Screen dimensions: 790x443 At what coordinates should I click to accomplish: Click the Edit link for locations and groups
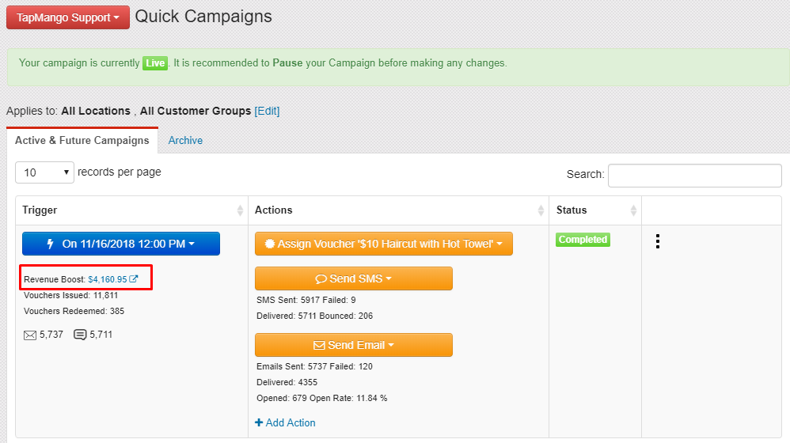tap(267, 111)
